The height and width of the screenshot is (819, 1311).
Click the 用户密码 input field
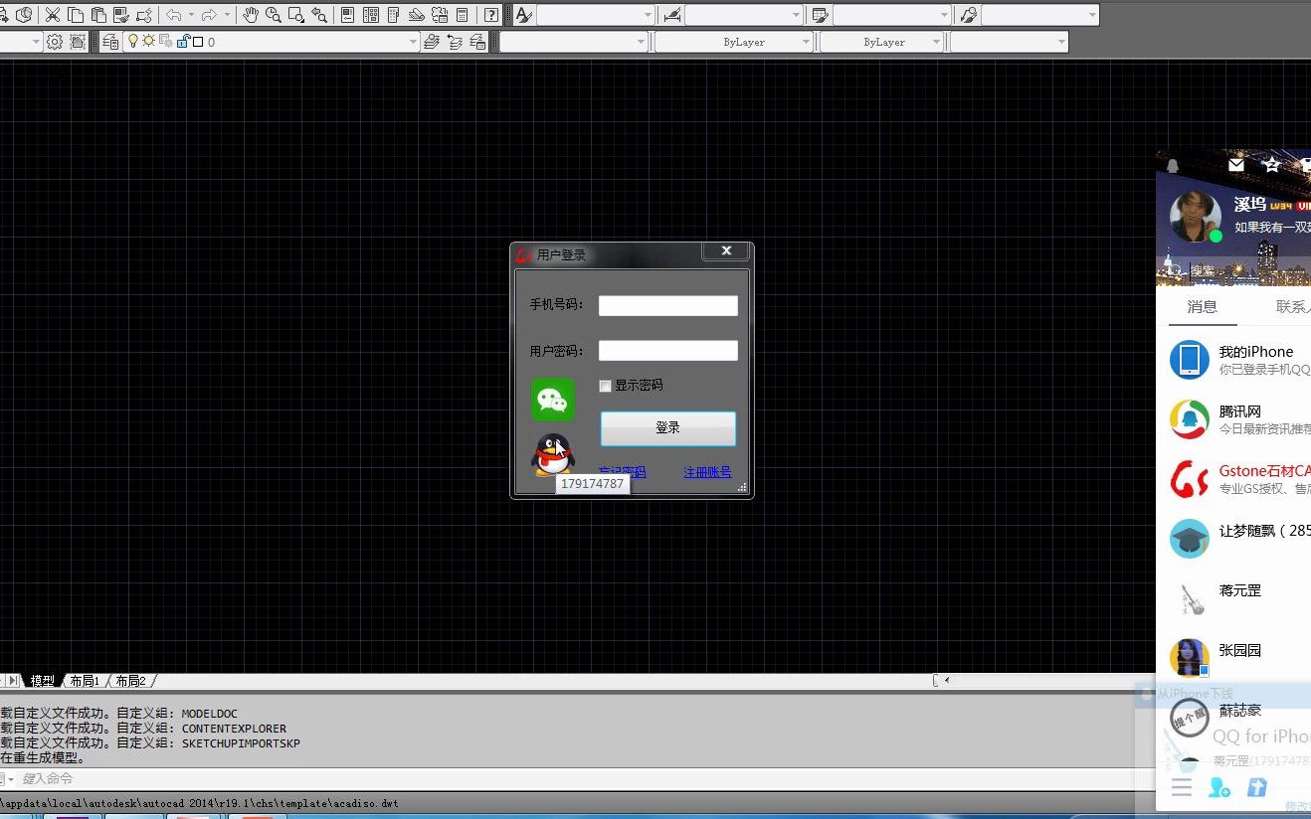667,351
